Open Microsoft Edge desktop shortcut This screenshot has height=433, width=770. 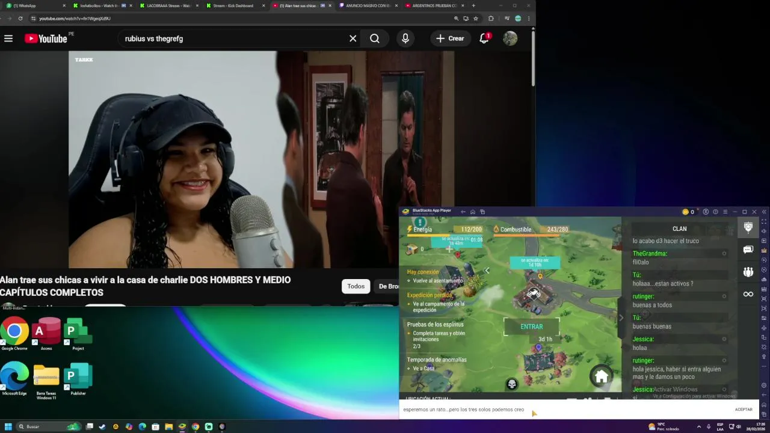tap(14, 379)
